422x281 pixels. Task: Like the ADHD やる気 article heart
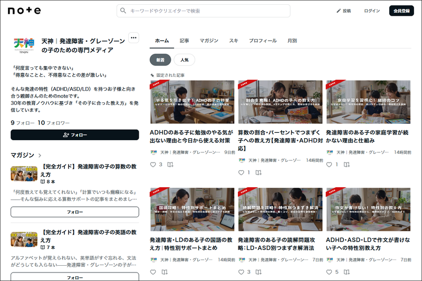coord(153,164)
